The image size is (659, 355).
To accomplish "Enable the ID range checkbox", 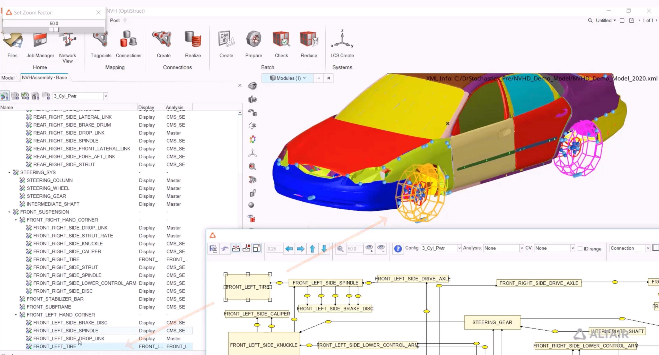I will coord(580,248).
